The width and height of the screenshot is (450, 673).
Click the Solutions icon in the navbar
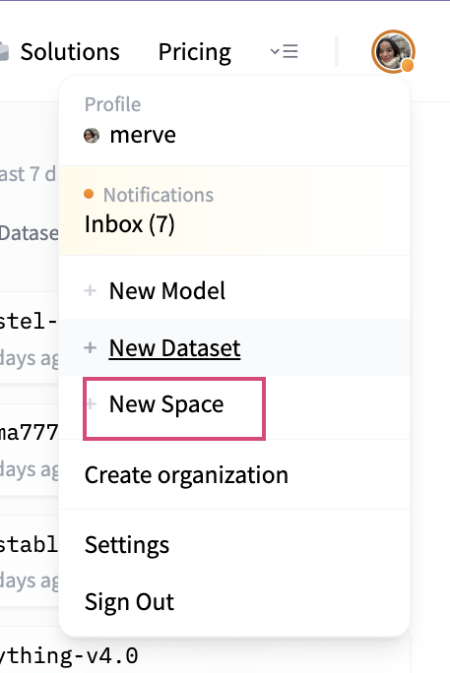(4, 52)
